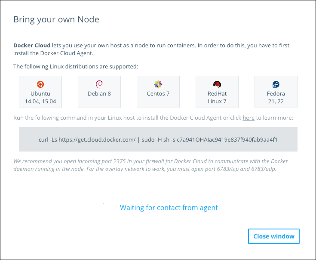This screenshot has height=260, width=316.
Task: Click the 'following Linux distributions are supported' line
Action: [x=76, y=66]
